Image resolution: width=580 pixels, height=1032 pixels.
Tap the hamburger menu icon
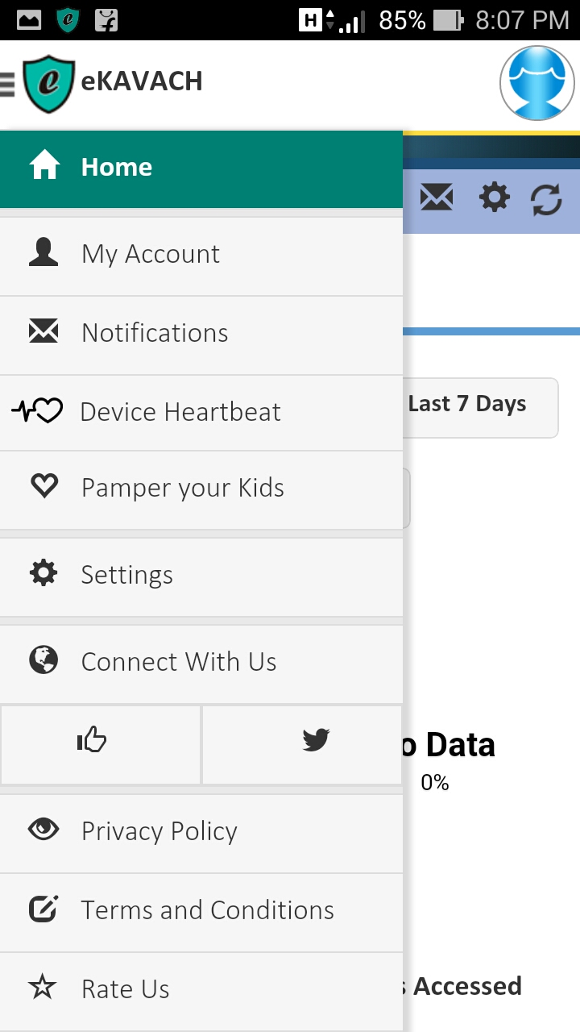[x=7, y=84]
